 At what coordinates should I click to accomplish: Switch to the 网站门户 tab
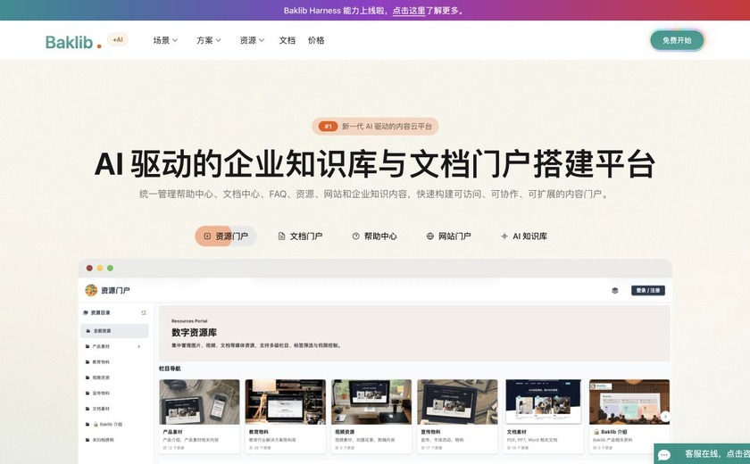pos(448,236)
